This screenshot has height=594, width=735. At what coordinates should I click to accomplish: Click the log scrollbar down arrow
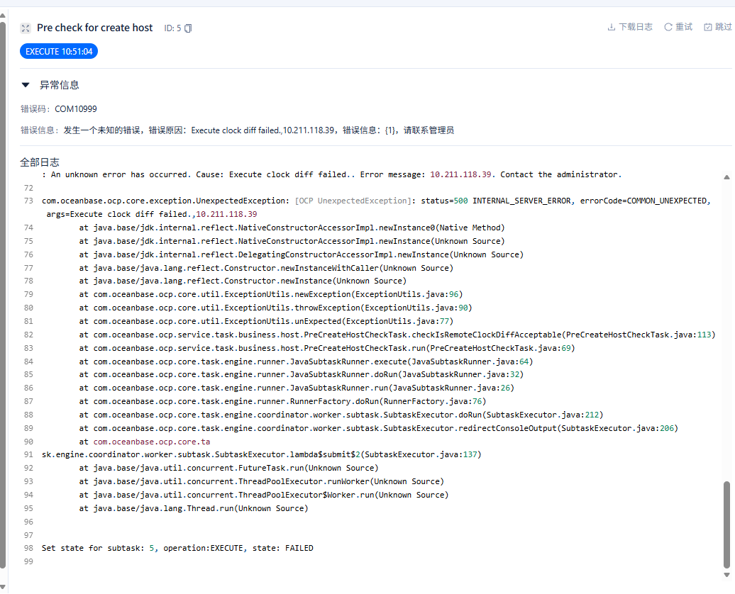(x=726, y=573)
